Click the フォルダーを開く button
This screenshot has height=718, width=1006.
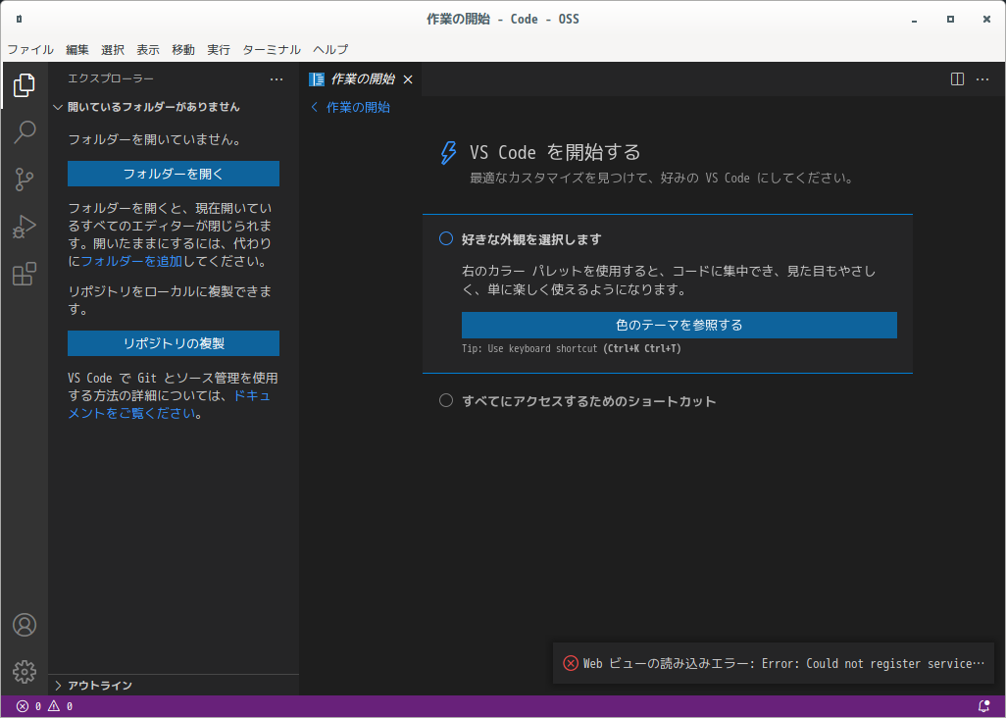tap(174, 174)
